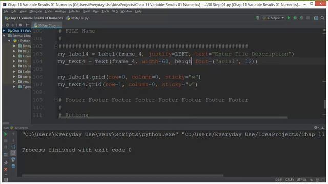Expand the DLLs folder node
Image resolution: width=328 pixels, height=184 pixels.
(14, 51)
